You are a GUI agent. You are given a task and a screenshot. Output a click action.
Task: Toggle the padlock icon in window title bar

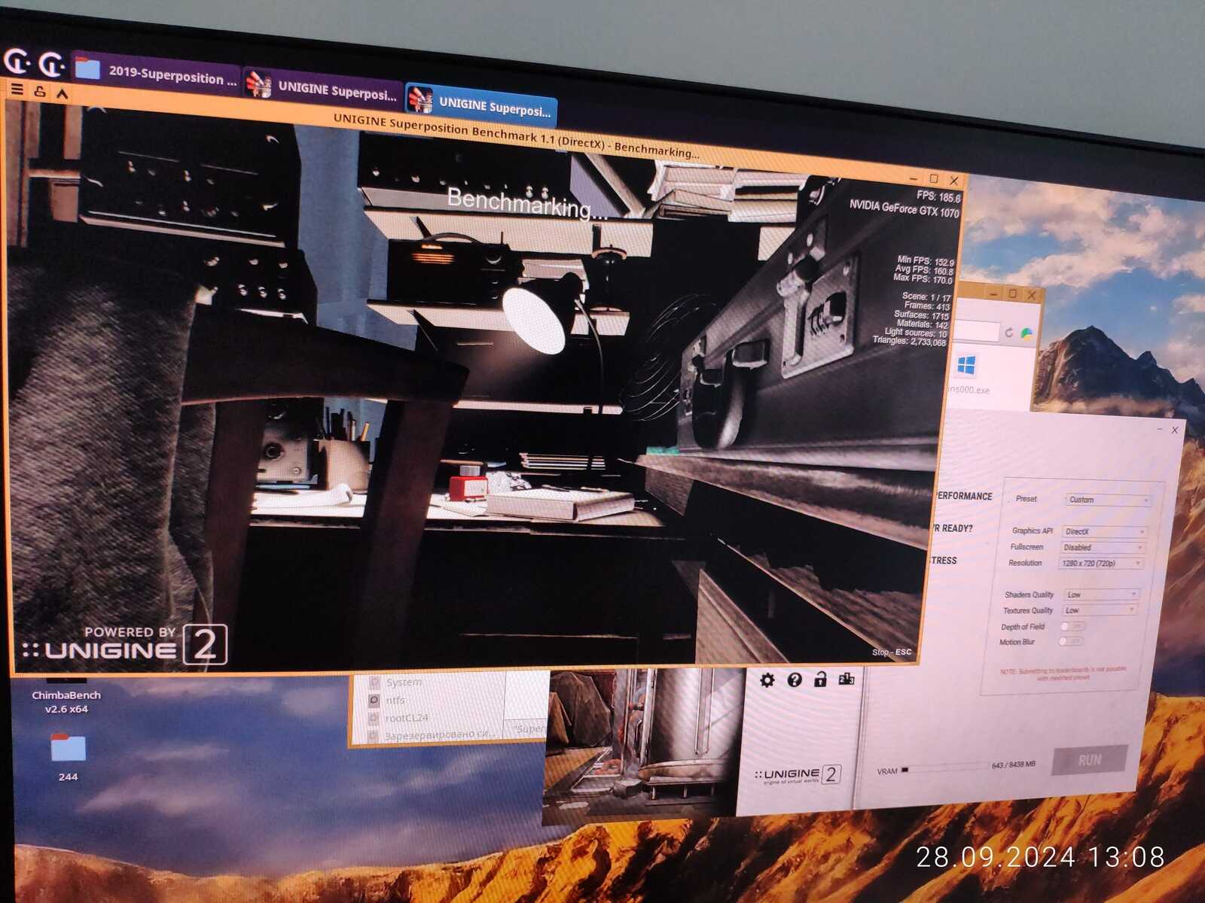(x=40, y=92)
